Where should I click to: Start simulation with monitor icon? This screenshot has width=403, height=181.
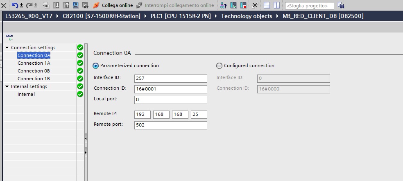click(x=75, y=5)
